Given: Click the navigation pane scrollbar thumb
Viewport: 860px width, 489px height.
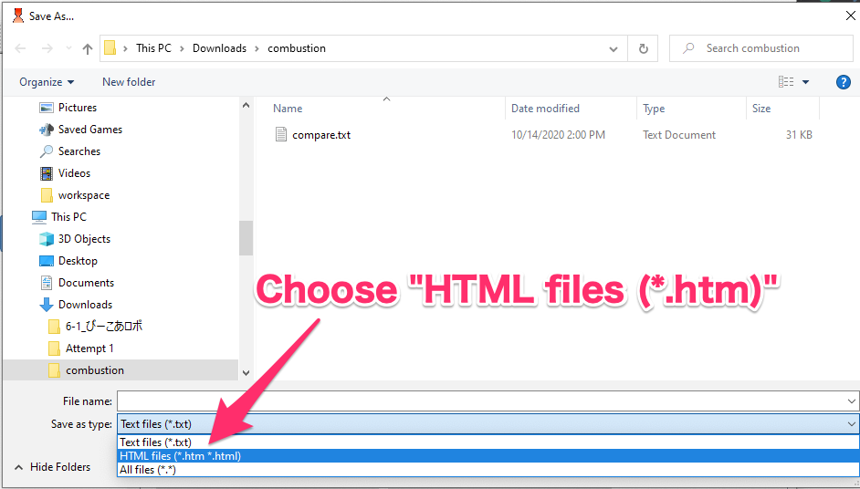Looking at the screenshot, I should point(246,238).
